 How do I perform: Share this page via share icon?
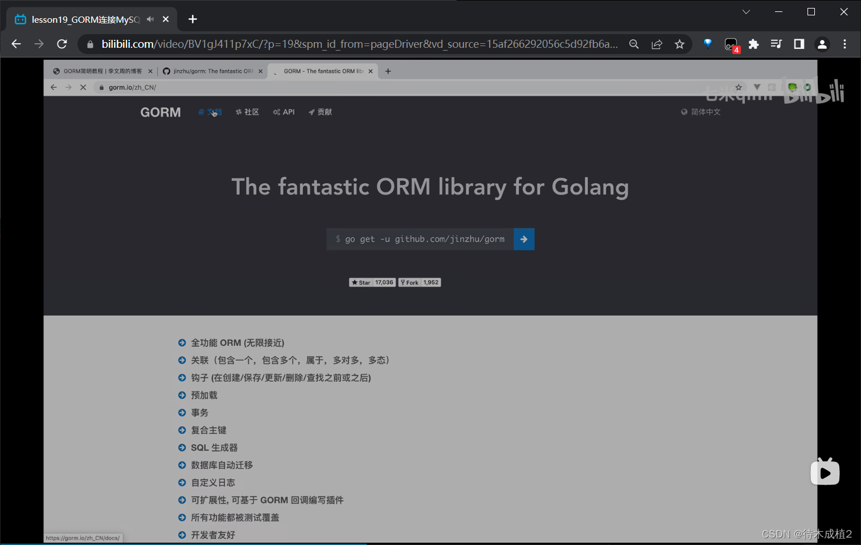coord(657,44)
